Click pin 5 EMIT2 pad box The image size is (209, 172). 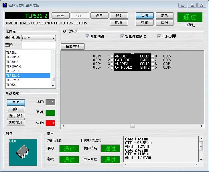(x=153, y=67)
